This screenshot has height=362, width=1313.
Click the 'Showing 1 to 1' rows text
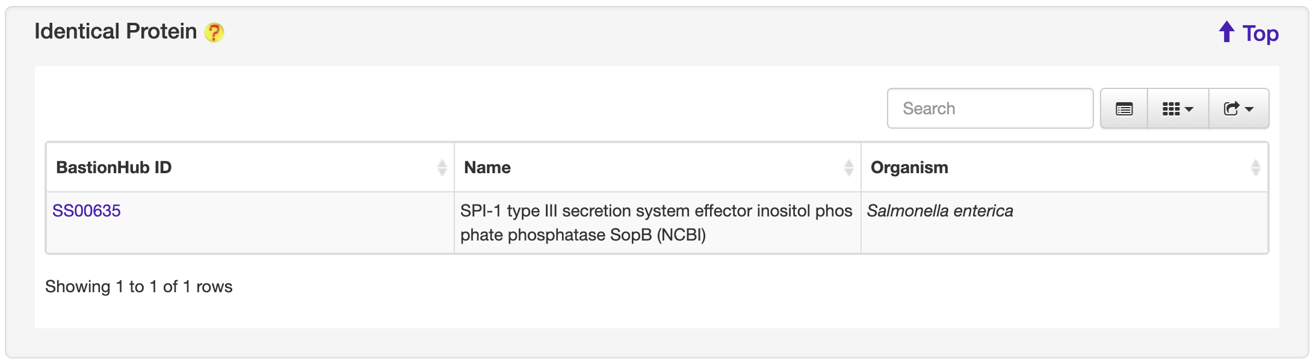[x=138, y=287]
